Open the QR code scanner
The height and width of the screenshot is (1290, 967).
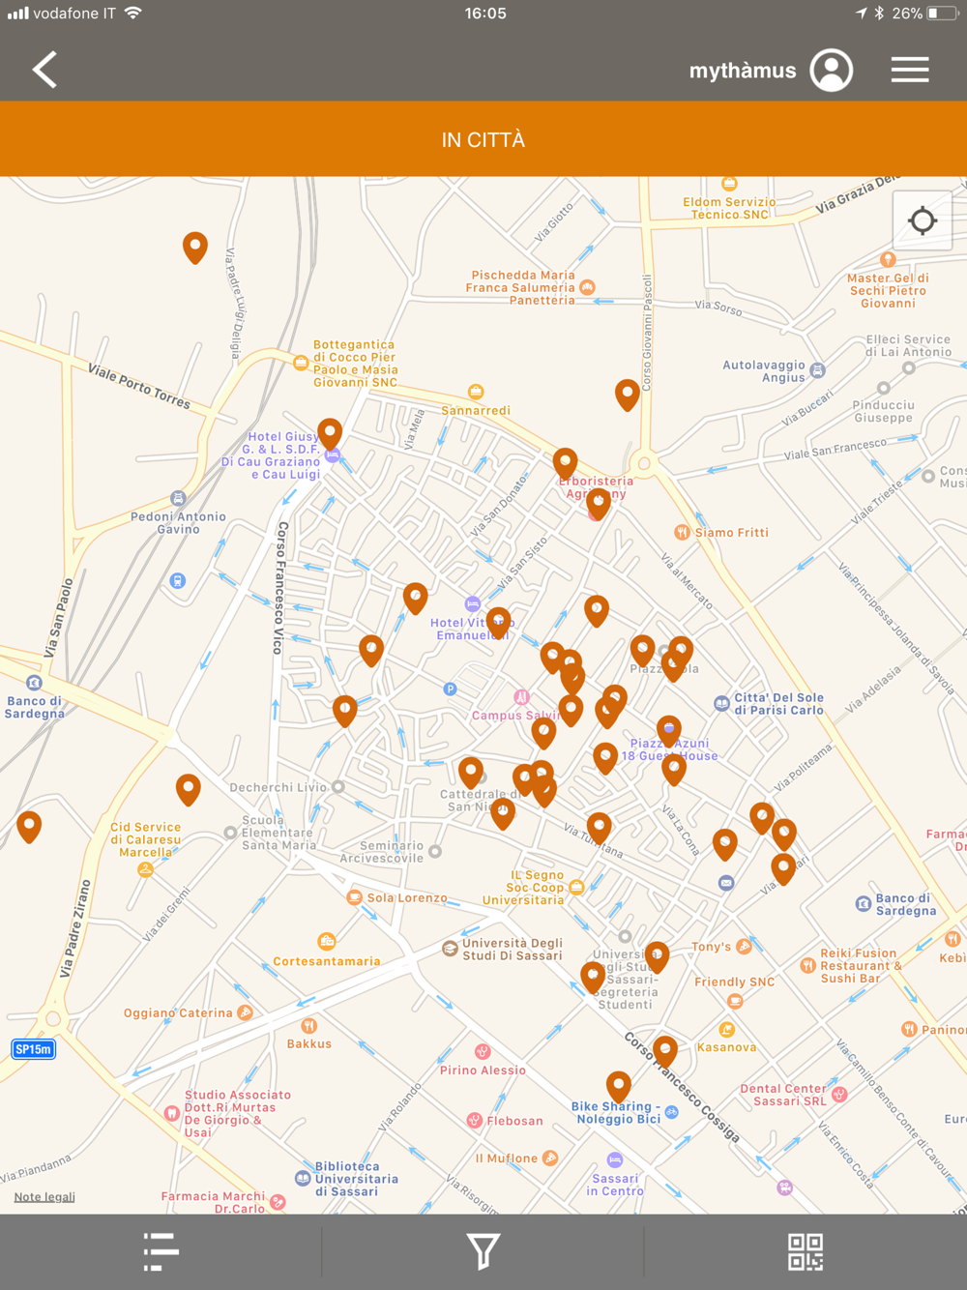pos(805,1251)
